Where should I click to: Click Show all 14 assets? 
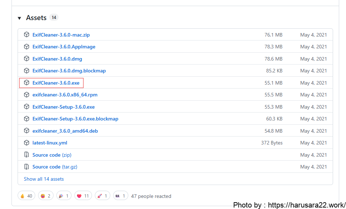(44, 179)
